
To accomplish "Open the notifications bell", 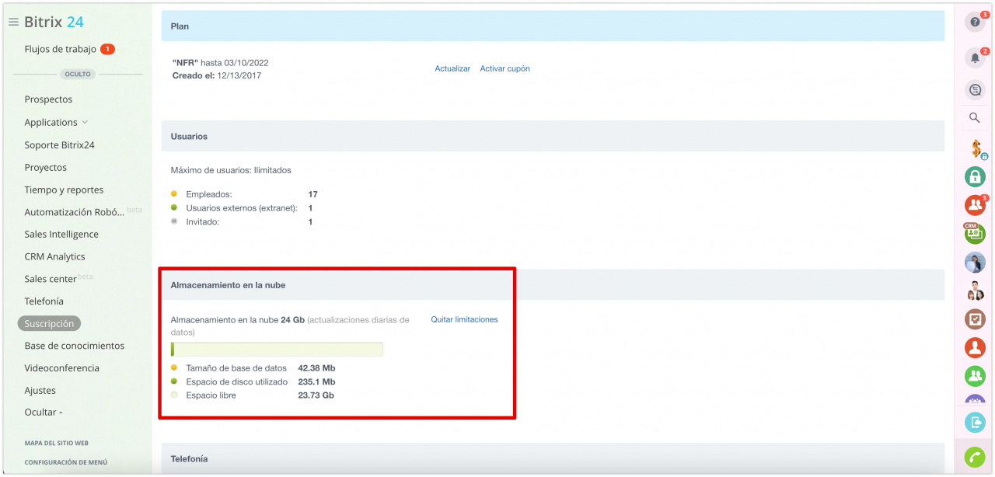I will [x=975, y=58].
